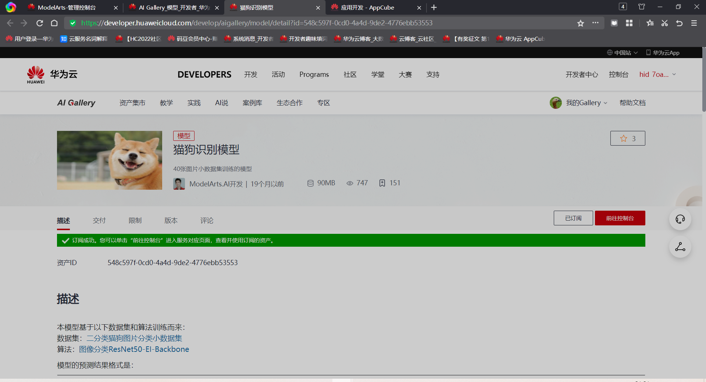706x382 pixels.
Task: Open the favorites list icon
Action: pyautogui.click(x=650, y=23)
